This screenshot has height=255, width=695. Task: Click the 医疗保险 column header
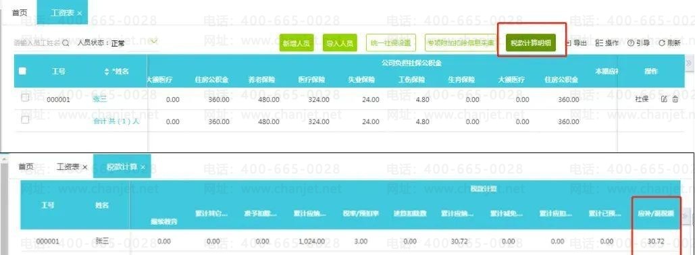click(x=311, y=80)
